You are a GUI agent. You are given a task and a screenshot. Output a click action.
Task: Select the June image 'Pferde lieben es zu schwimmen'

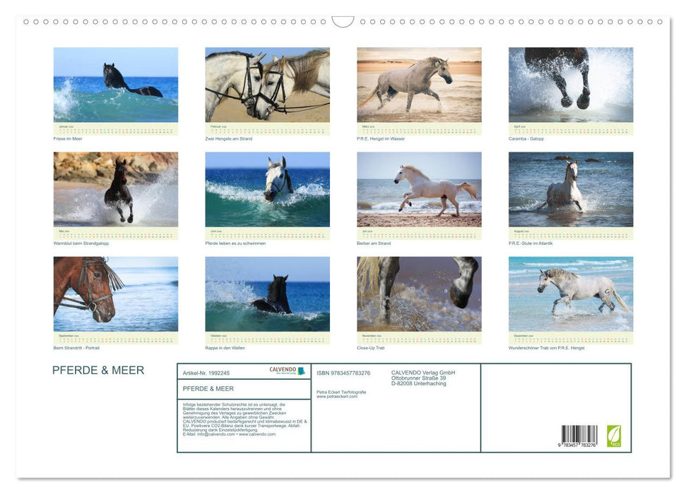(x=267, y=189)
